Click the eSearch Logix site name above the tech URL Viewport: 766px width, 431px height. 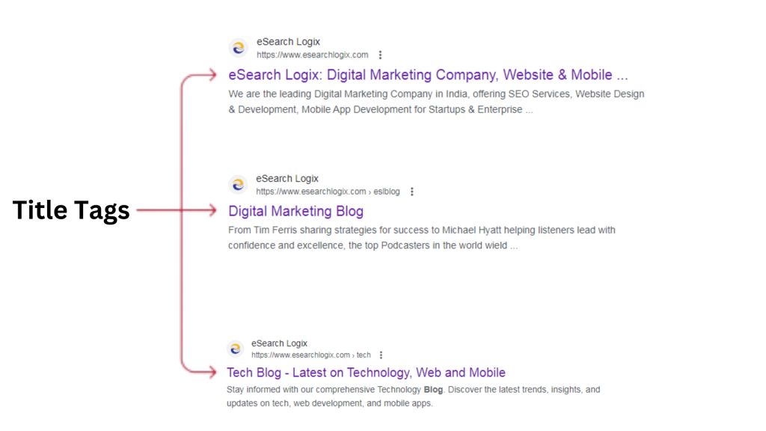pos(279,343)
